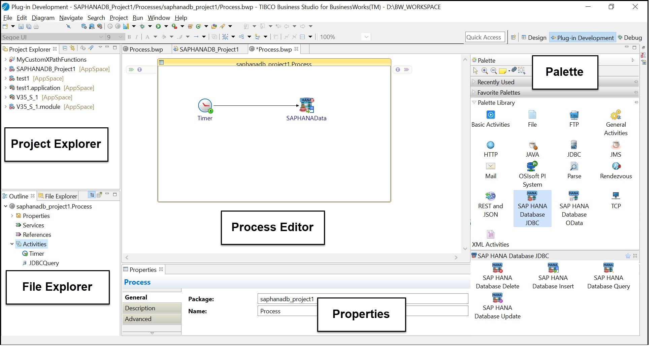Image resolution: width=660 pixels, height=349 pixels.
Task: Open the TCP palette
Action: [616, 201]
